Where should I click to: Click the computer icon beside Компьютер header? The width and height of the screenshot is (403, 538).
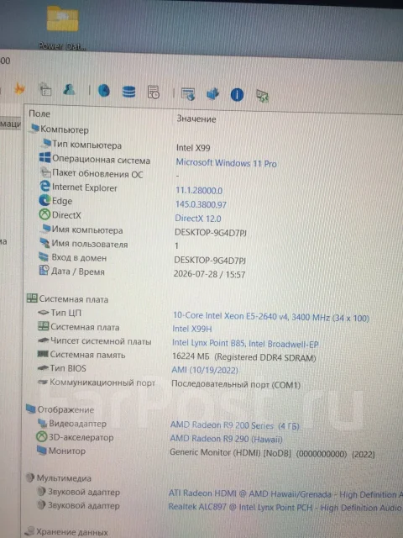pos(35,128)
